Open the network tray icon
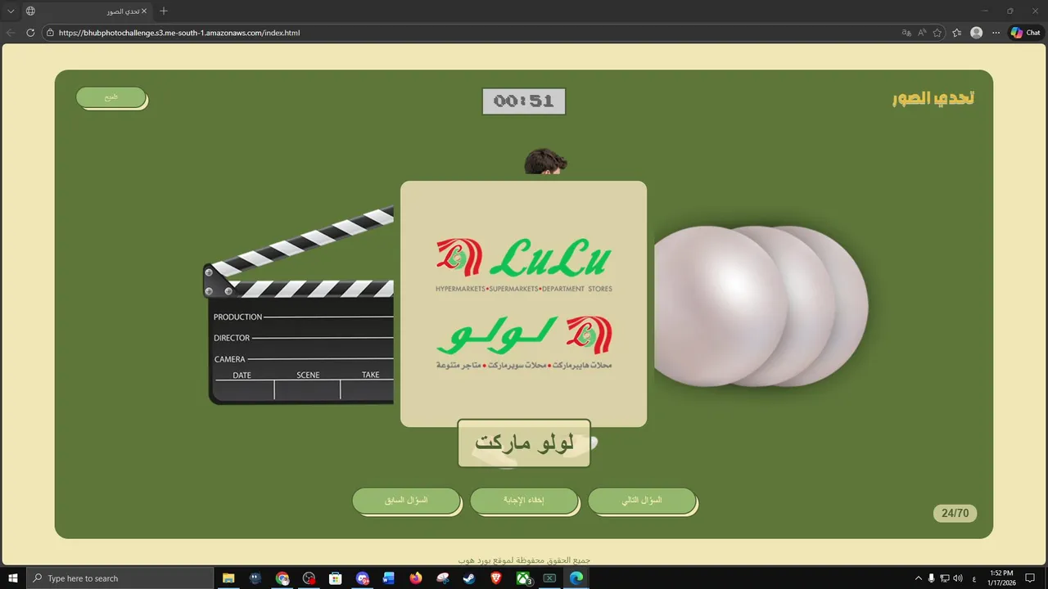1048x589 pixels. [944, 578]
